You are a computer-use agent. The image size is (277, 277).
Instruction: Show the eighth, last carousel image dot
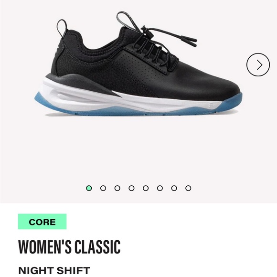click(x=188, y=188)
